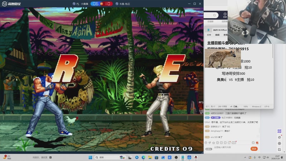Click the 高想电玩 logo in game window
Image resolution: width=286 pixels, height=161 pixels.
11,4
